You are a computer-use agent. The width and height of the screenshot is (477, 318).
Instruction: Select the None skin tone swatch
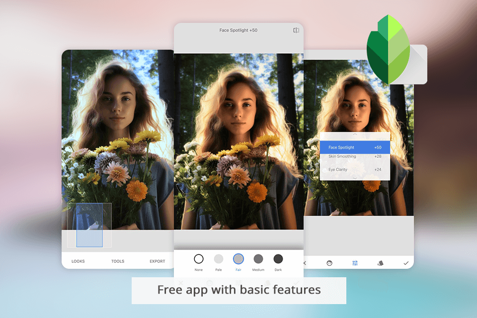[x=199, y=259]
